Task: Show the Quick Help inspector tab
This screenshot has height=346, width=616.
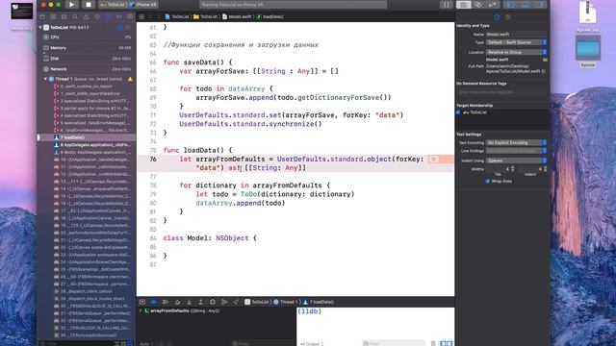Action: point(508,17)
